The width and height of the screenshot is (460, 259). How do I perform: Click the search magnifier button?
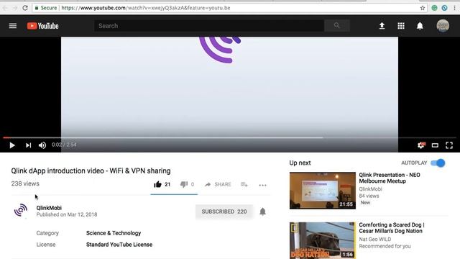coord(337,26)
